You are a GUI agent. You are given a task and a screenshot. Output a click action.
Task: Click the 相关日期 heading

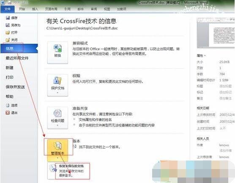203,108
